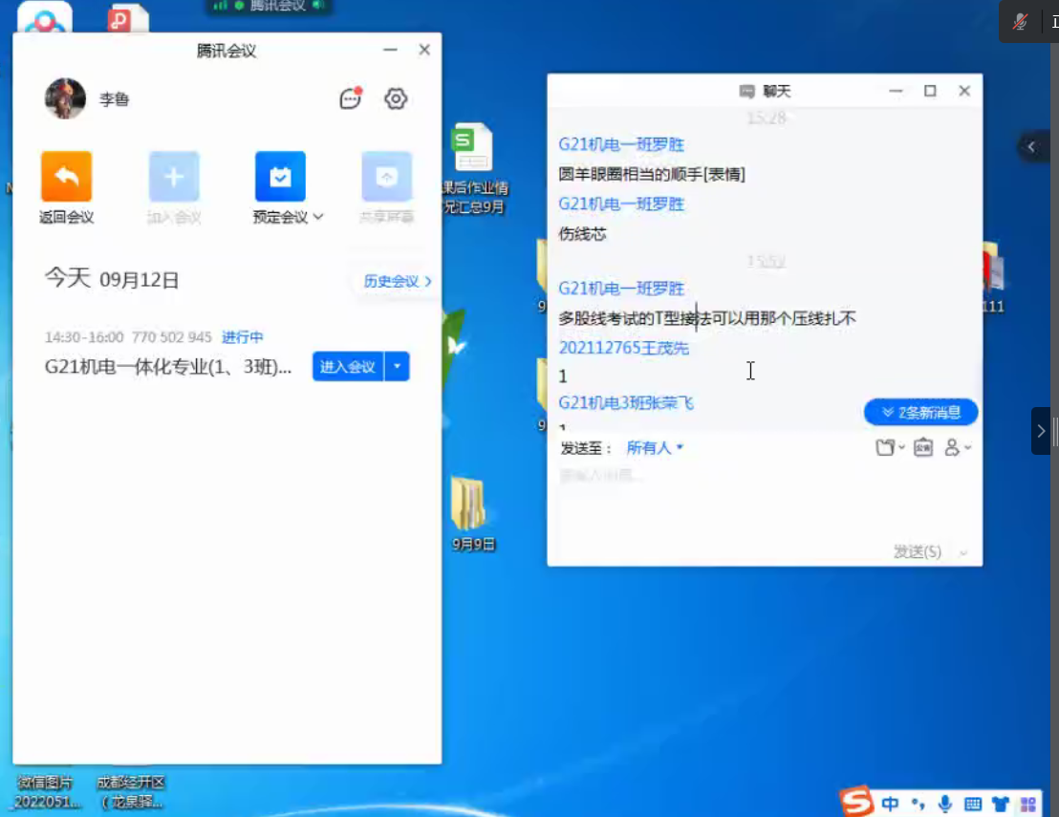The height and width of the screenshot is (817, 1059).
Task: Open the Sogou soft keyboard icon
Action: [x=973, y=804]
